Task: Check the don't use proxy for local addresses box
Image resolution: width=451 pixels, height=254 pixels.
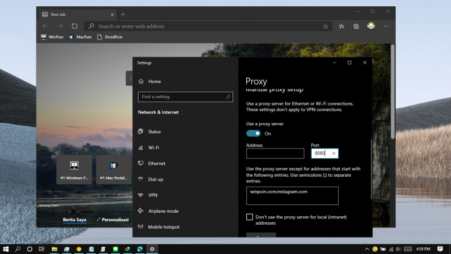Action: click(250, 217)
